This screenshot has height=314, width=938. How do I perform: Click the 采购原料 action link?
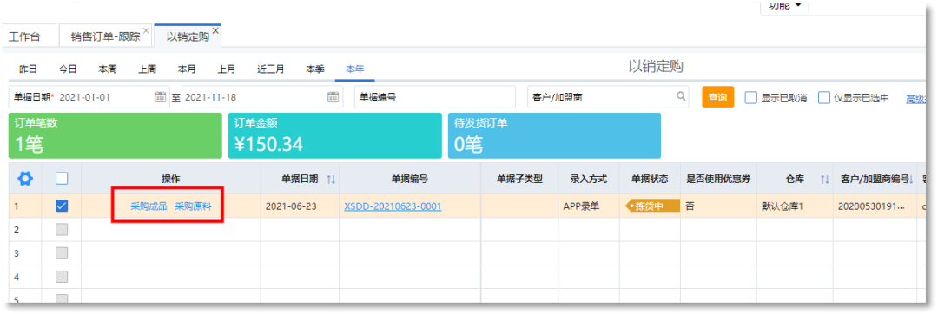point(193,206)
